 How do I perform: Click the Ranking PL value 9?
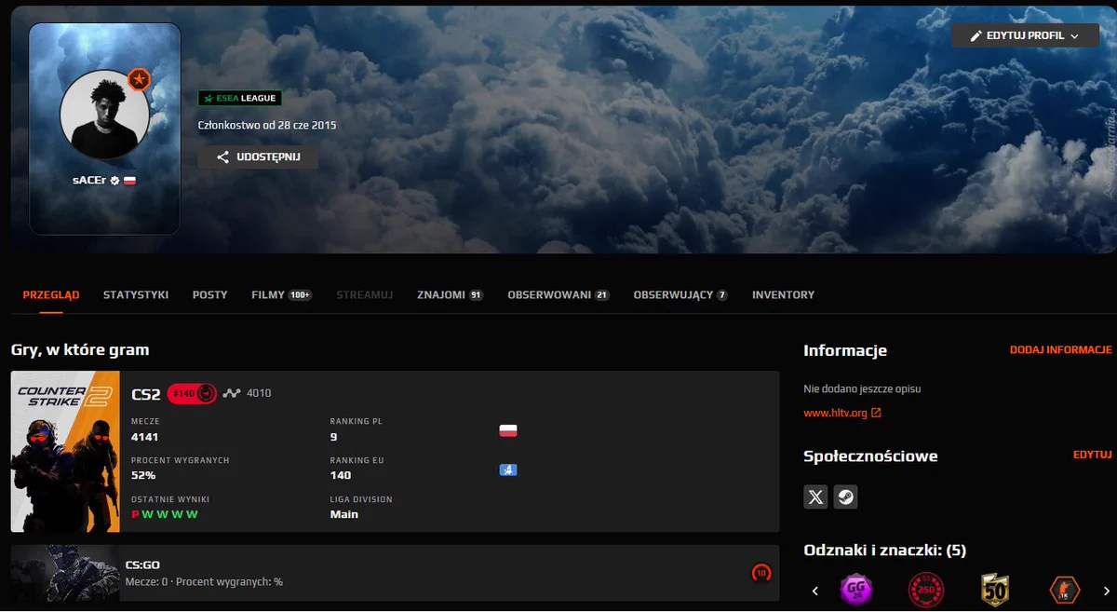tap(333, 437)
